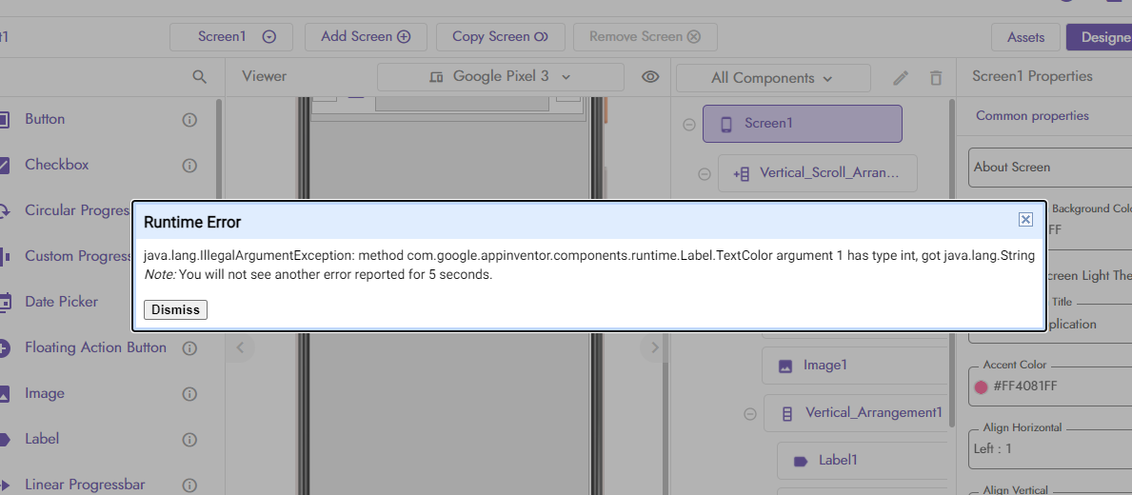Show info for the Image component
The width and height of the screenshot is (1132, 495).
pos(189,394)
